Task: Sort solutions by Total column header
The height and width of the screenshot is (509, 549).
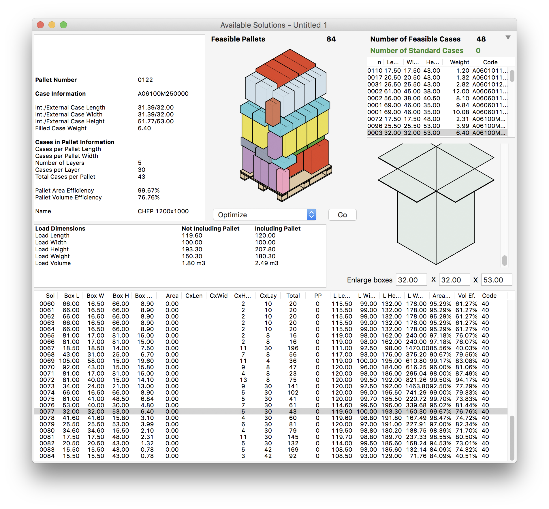Action: coord(293,296)
